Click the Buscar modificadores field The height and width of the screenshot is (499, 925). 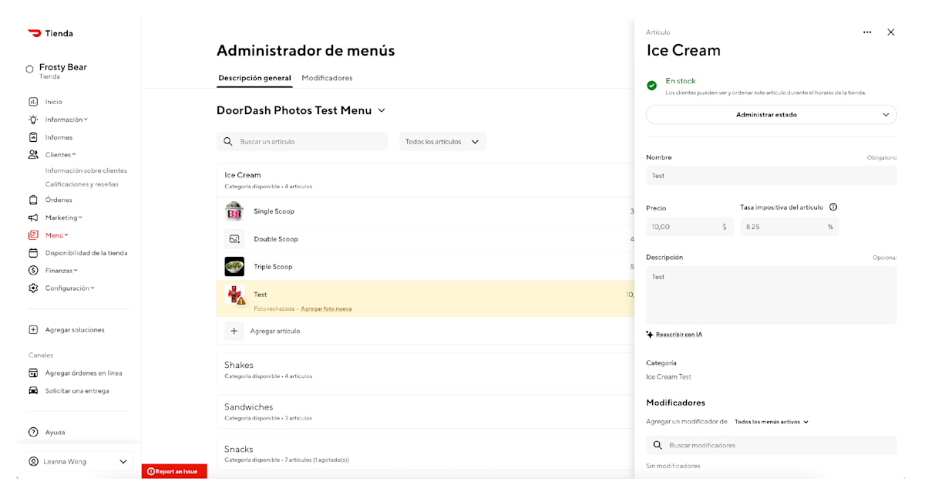772,446
